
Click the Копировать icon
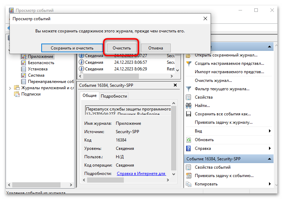[x=189, y=184]
